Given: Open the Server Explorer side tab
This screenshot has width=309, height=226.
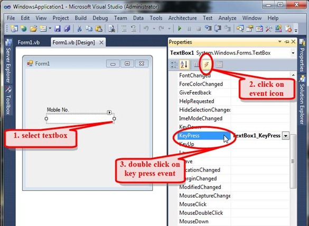Looking at the screenshot, I should (8, 61).
